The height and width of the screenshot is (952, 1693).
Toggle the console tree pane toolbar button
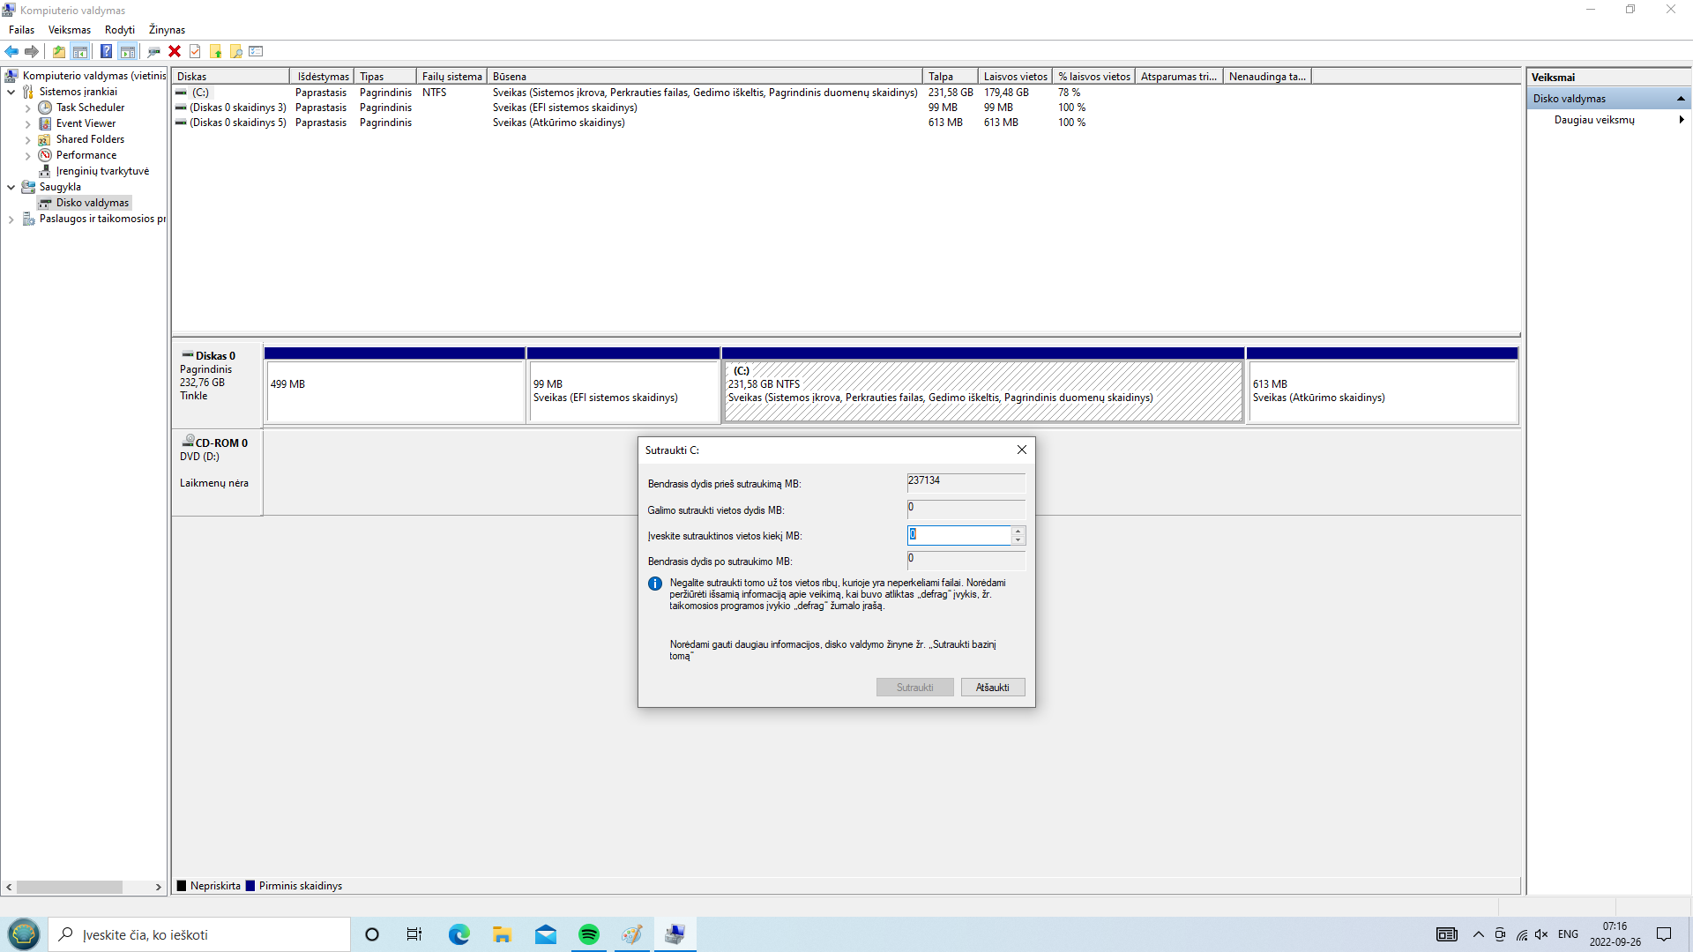(80, 51)
